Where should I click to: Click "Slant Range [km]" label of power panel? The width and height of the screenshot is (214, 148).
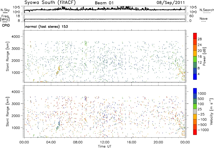pos(7,56)
